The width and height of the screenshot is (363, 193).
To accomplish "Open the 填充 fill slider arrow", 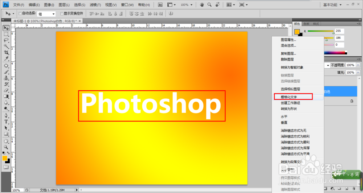I will tap(358, 73).
